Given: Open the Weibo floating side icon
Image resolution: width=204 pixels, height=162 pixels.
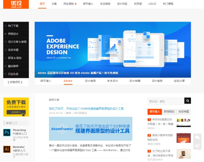Looking at the screenshot, I should point(197,146).
